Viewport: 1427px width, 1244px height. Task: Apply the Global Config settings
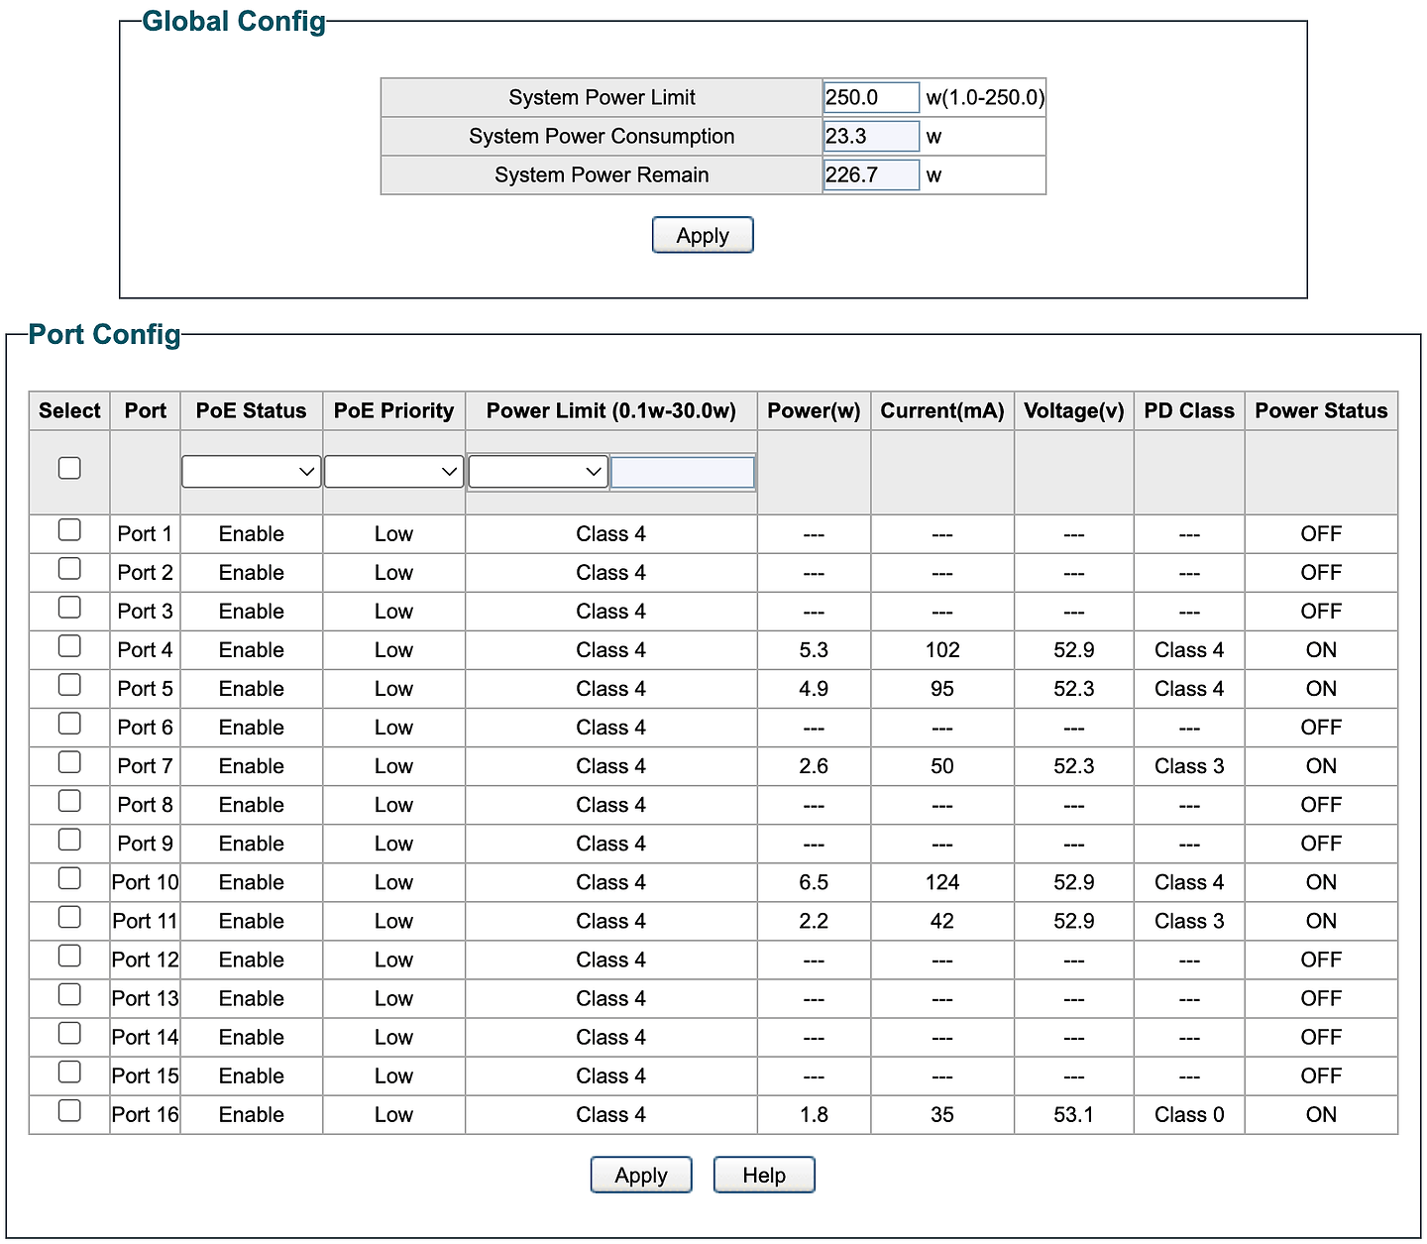703,235
